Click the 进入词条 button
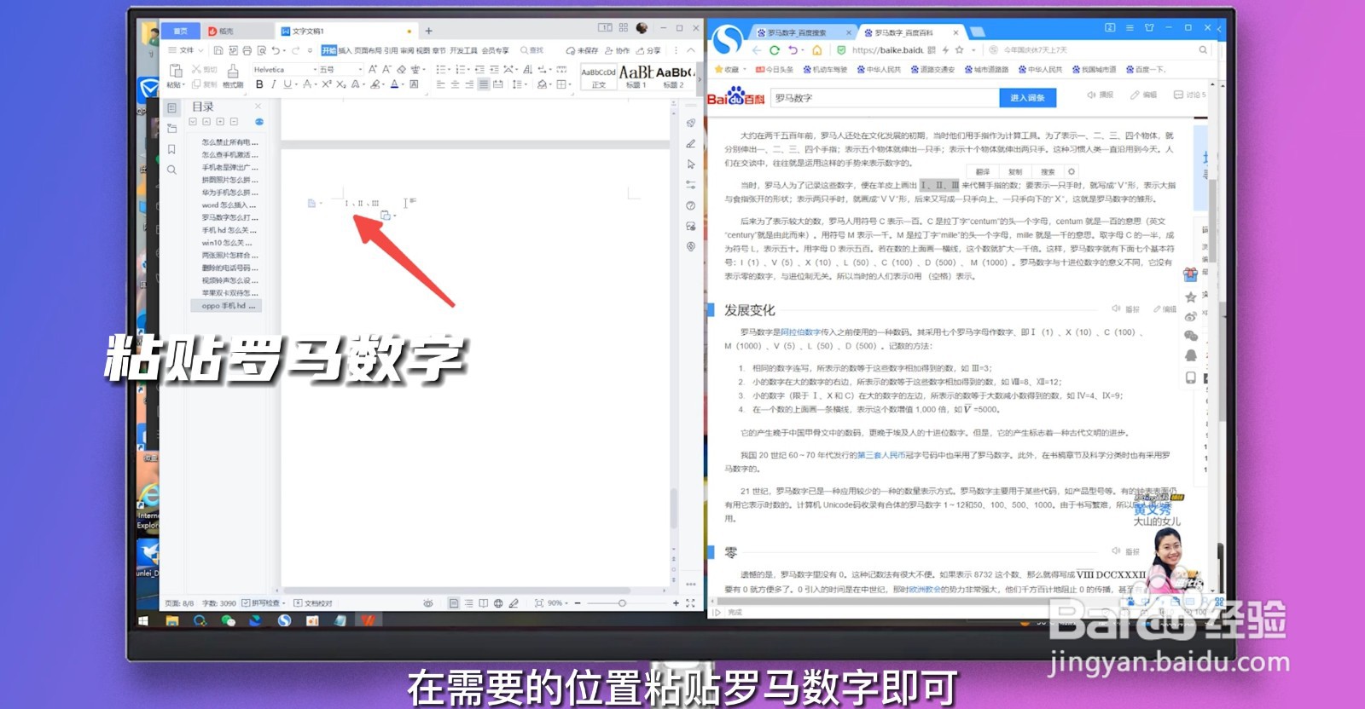The width and height of the screenshot is (1365, 709). click(x=1027, y=98)
